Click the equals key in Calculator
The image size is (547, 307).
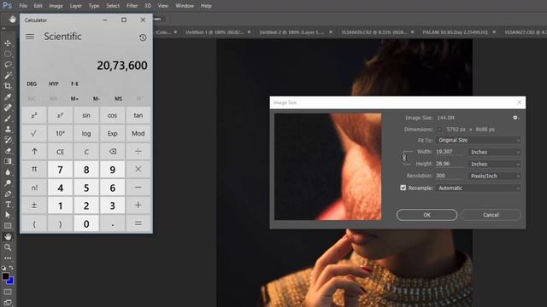point(138,223)
